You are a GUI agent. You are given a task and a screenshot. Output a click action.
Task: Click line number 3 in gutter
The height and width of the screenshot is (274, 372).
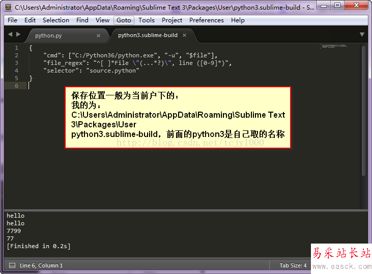click(x=16, y=63)
